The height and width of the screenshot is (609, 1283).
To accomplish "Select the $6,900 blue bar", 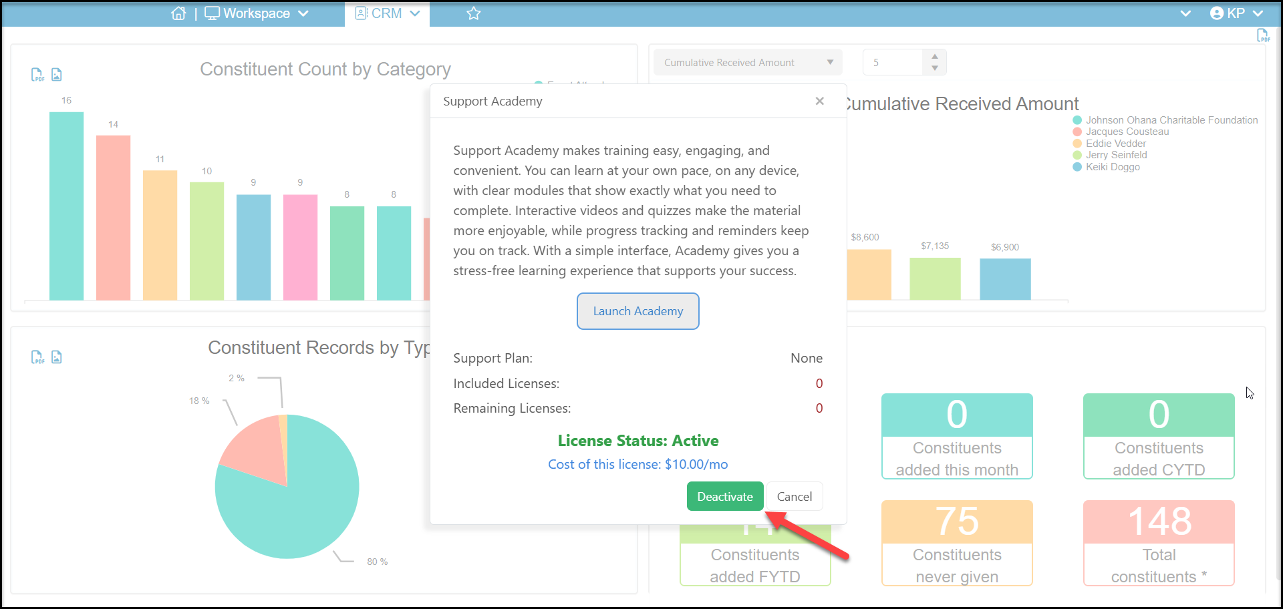I will pyautogui.click(x=1005, y=280).
